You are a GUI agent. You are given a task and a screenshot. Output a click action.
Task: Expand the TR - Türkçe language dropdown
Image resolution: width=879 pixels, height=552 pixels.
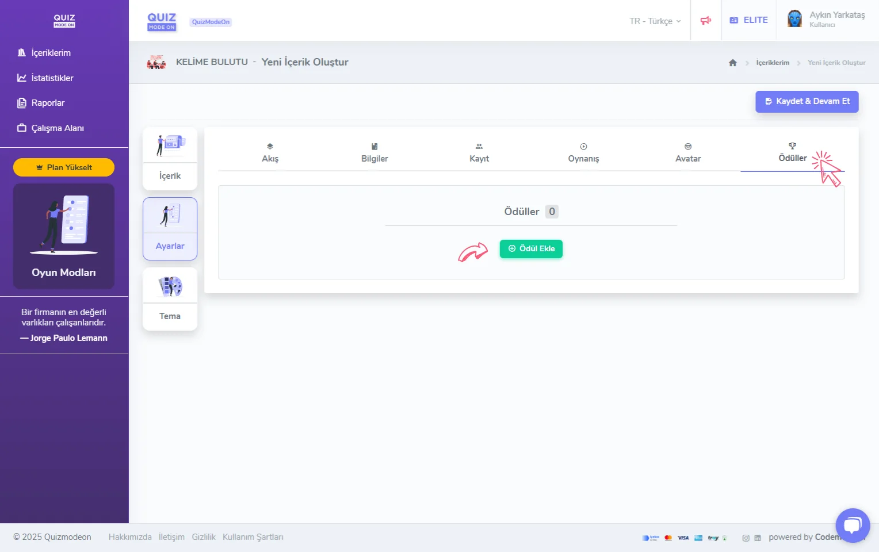click(x=655, y=21)
